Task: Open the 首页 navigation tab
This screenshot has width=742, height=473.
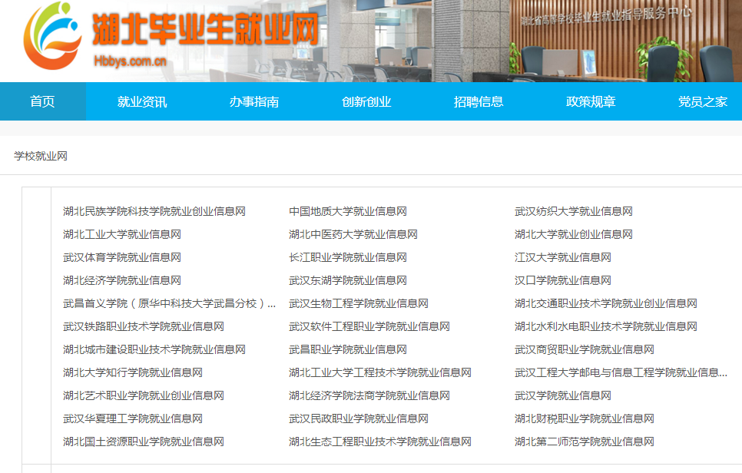Action: (42, 101)
